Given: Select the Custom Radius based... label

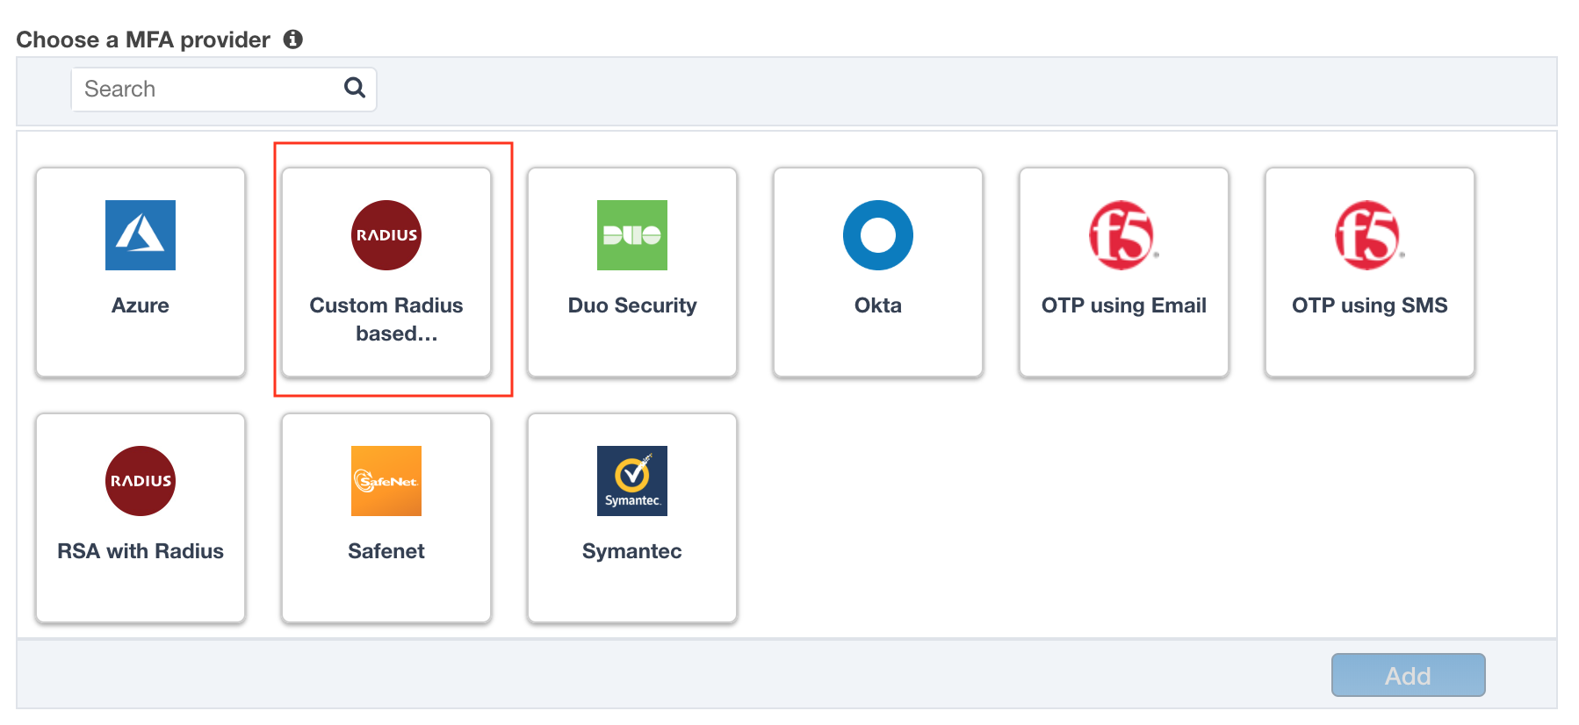Looking at the screenshot, I should coord(386,319).
